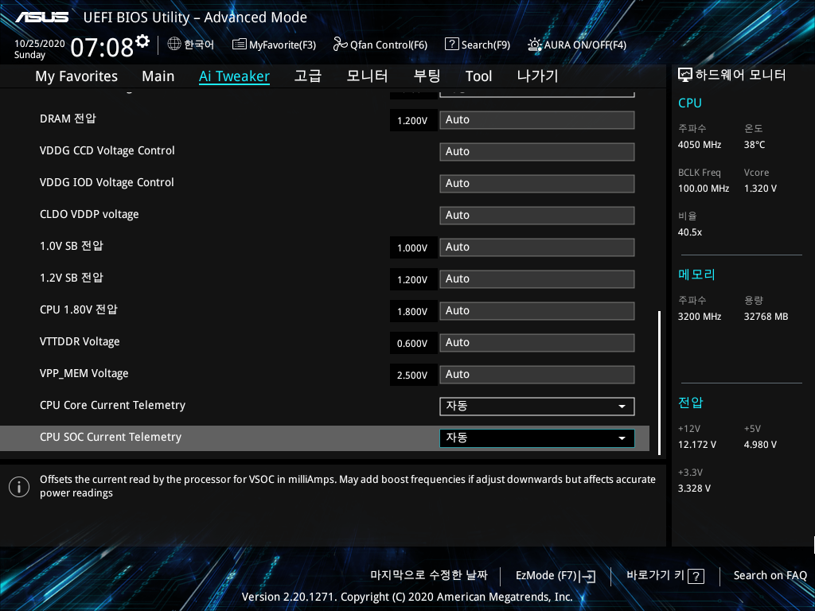815x611 pixels.
Task: Click the 12.172 V reading
Action: pos(696,445)
